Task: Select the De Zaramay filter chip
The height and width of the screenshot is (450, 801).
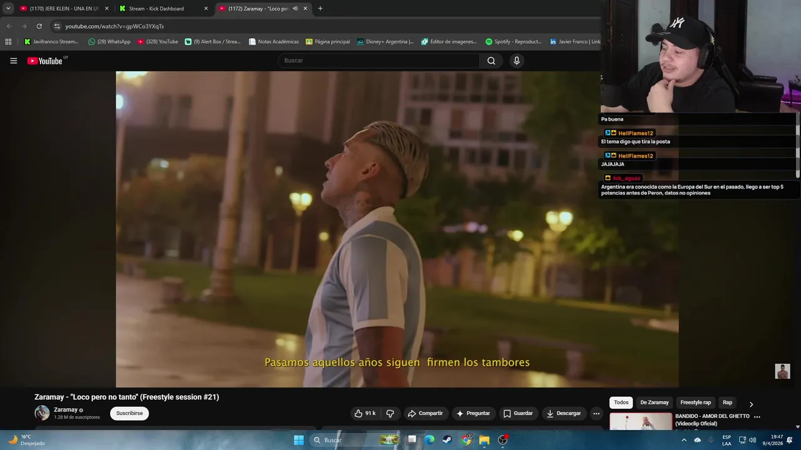Action: pos(655,402)
